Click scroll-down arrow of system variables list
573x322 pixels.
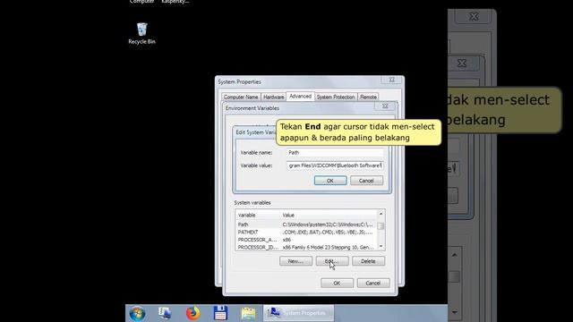[381, 247]
